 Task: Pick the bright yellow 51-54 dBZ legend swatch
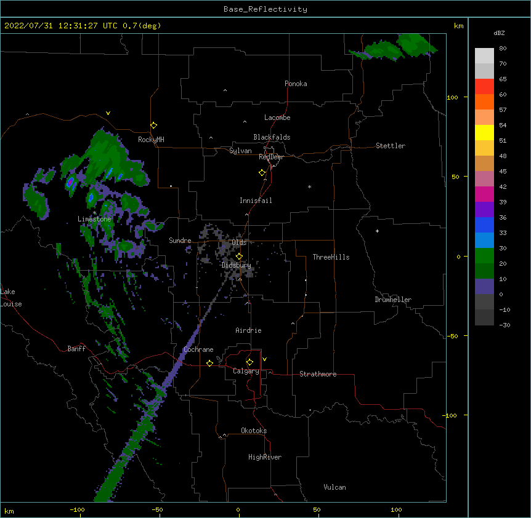coord(484,132)
